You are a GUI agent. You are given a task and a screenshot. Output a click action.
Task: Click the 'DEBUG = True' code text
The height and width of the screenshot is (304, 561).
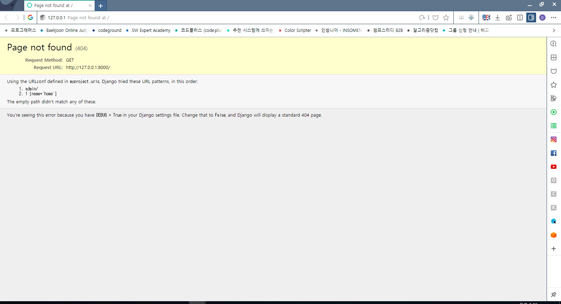(x=109, y=115)
